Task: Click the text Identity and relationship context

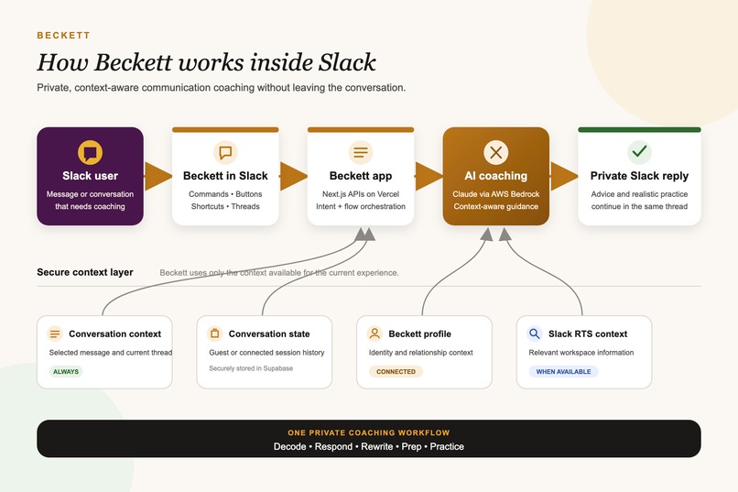Action: pyautogui.click(x=421, y=352)
